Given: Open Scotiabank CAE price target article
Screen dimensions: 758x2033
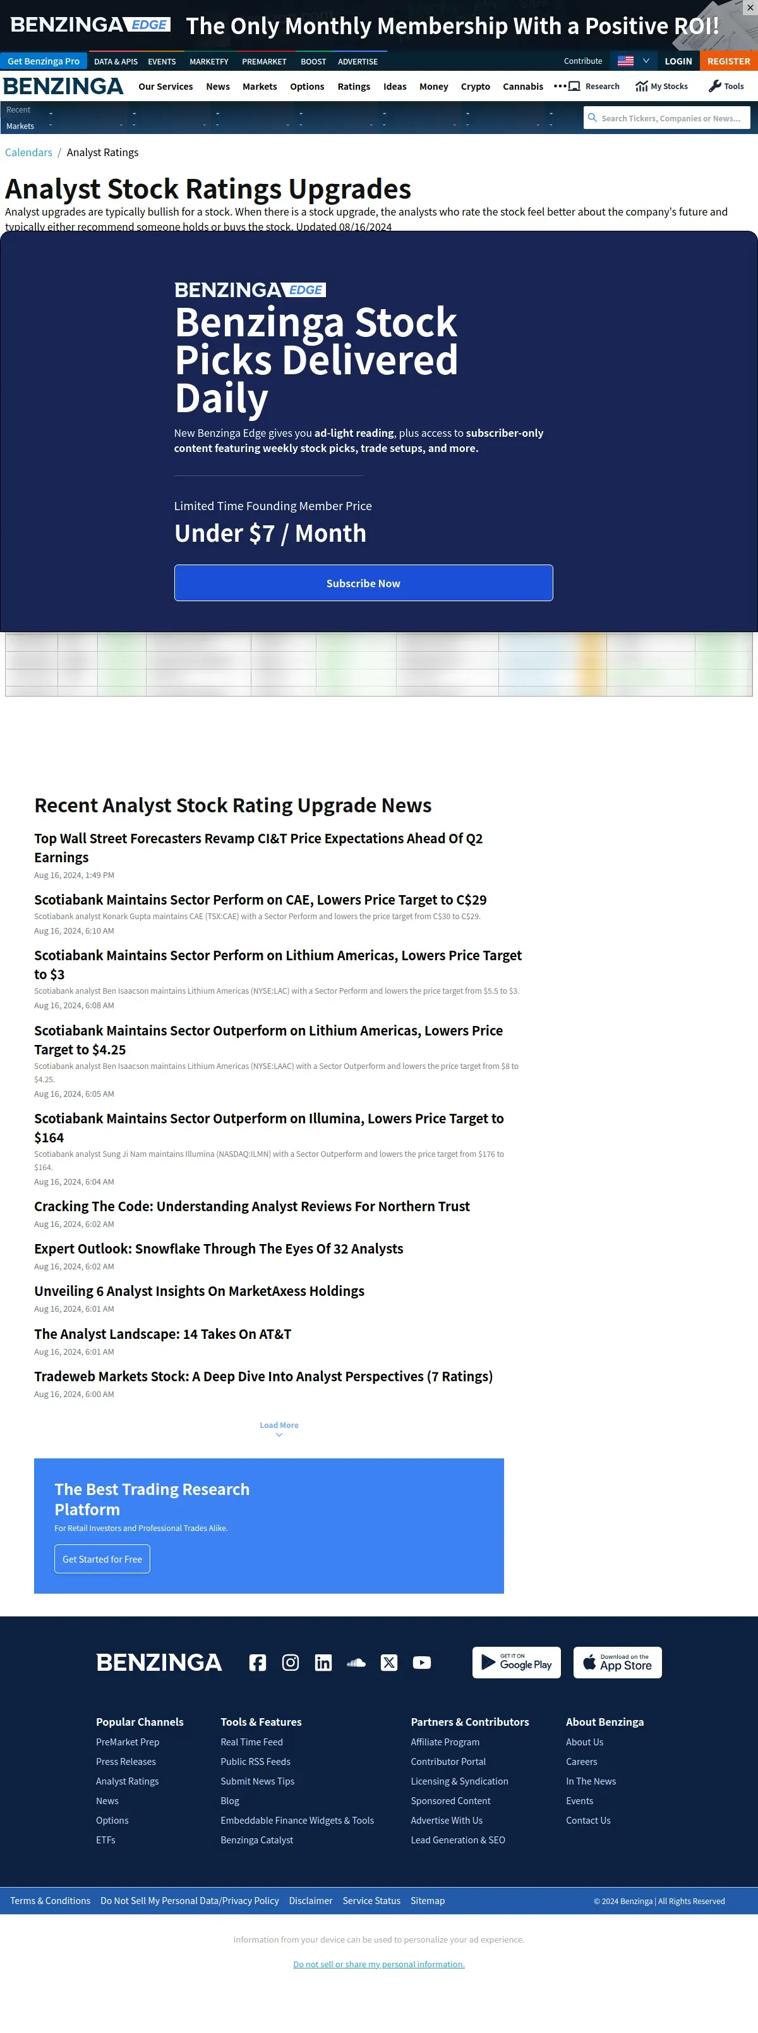Looking at the screenshot, I should pos(260,900).
